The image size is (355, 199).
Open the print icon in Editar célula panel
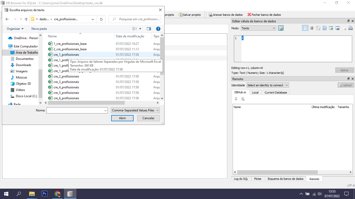pyautogui.click(x=351, y=28)
